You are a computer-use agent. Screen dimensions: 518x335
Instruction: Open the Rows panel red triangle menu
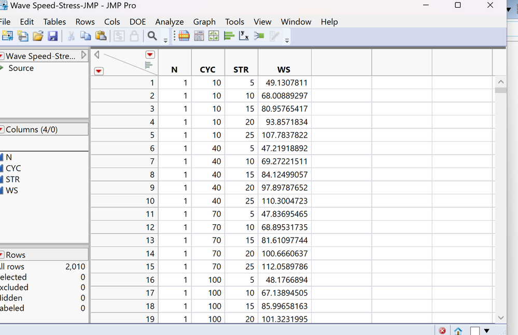2,255
